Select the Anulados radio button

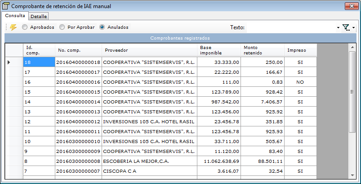coord(102,27)
